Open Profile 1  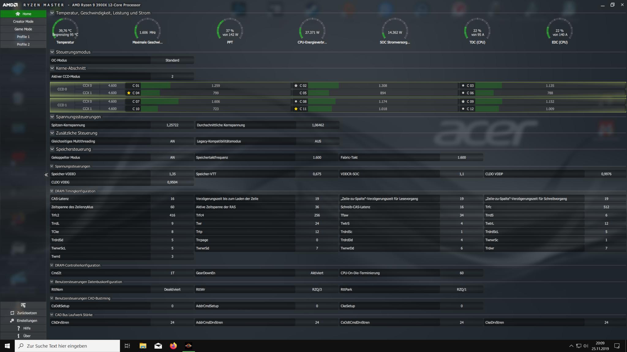[x=23, y=37]
